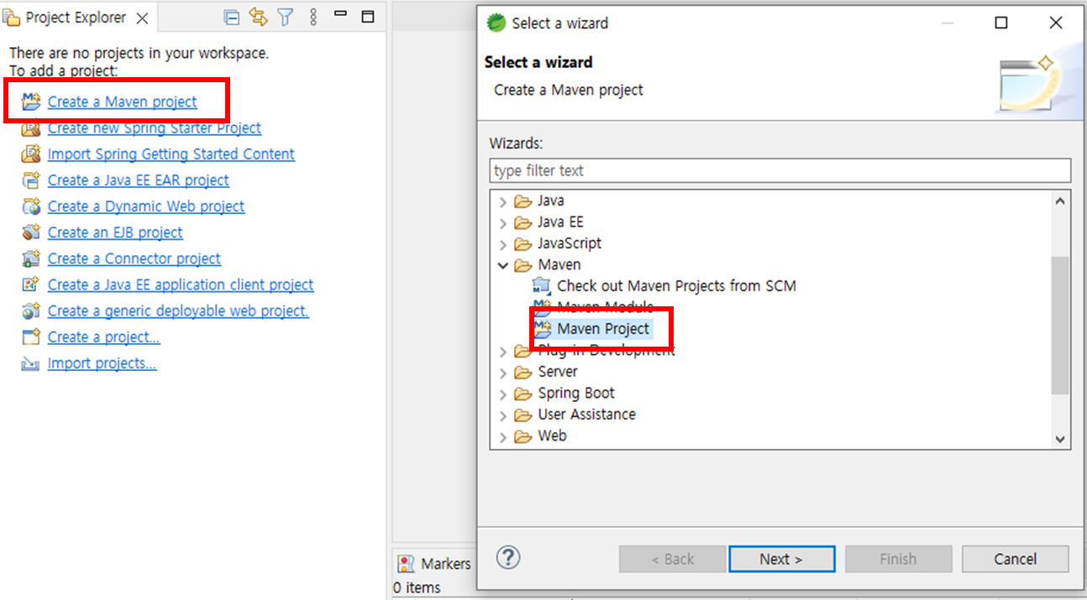Click icon beside Import projects...

(31, 363)
